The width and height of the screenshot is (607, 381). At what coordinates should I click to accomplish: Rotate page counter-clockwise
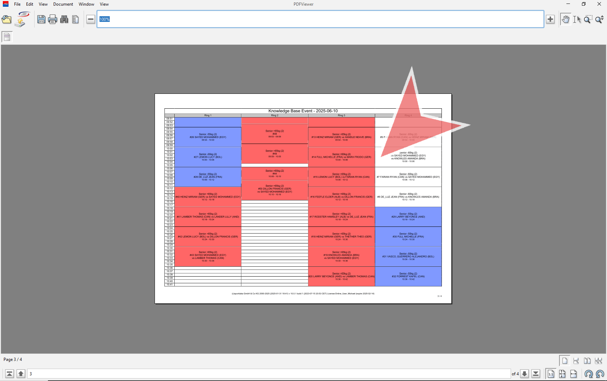click(600, 374)
